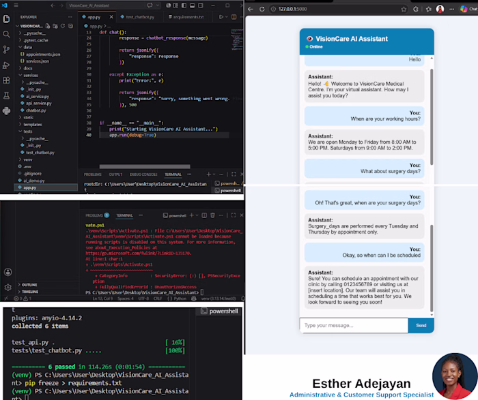Viewport: 478px width, 400px height.
Task: Open Source Control view in activity bar
Action: (x=6, y=49)
